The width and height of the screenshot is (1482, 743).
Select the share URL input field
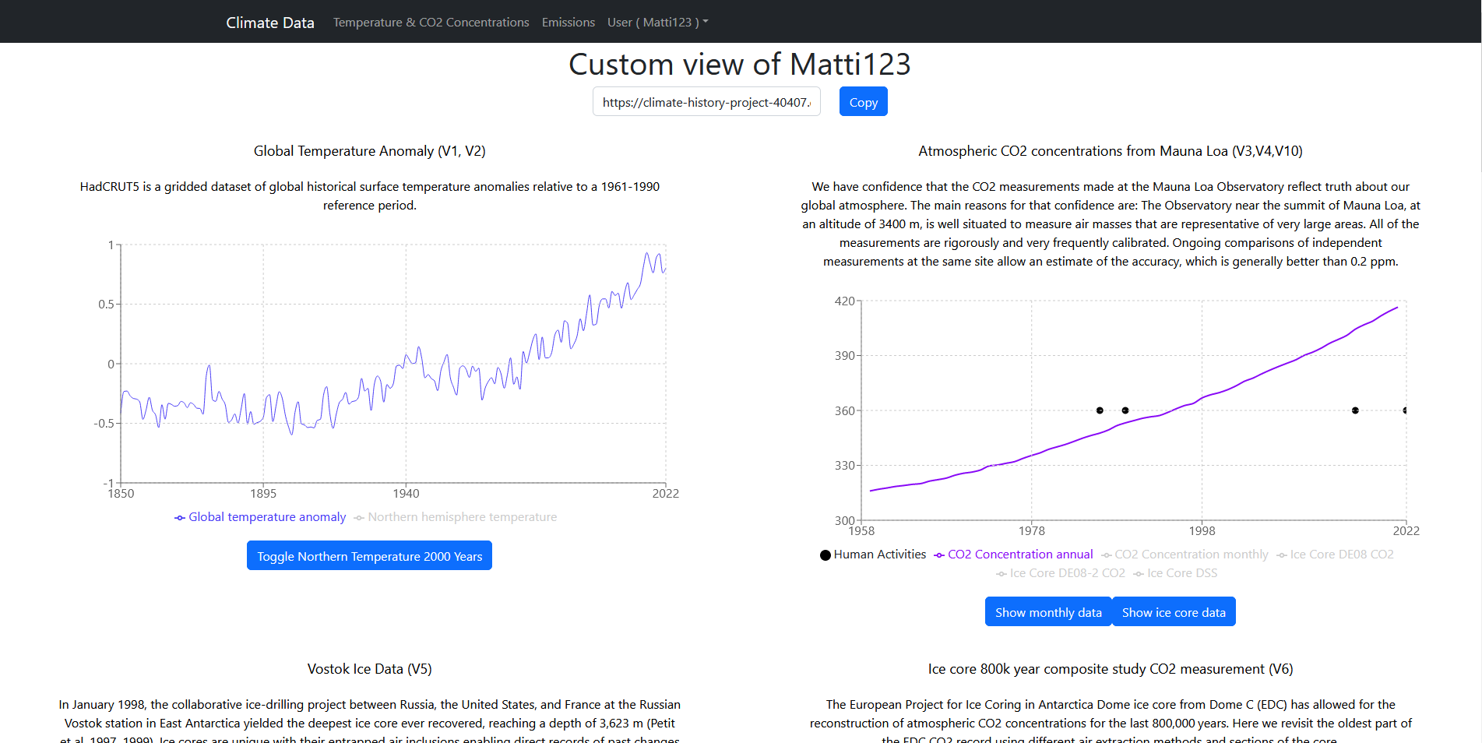coord(706,101)
